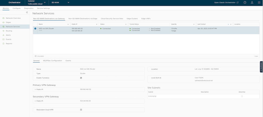Image resolution: width=263 pixels, height=117 pixels.
Task: Click Open Classic Orchestrator link
Action: [226, 2]
